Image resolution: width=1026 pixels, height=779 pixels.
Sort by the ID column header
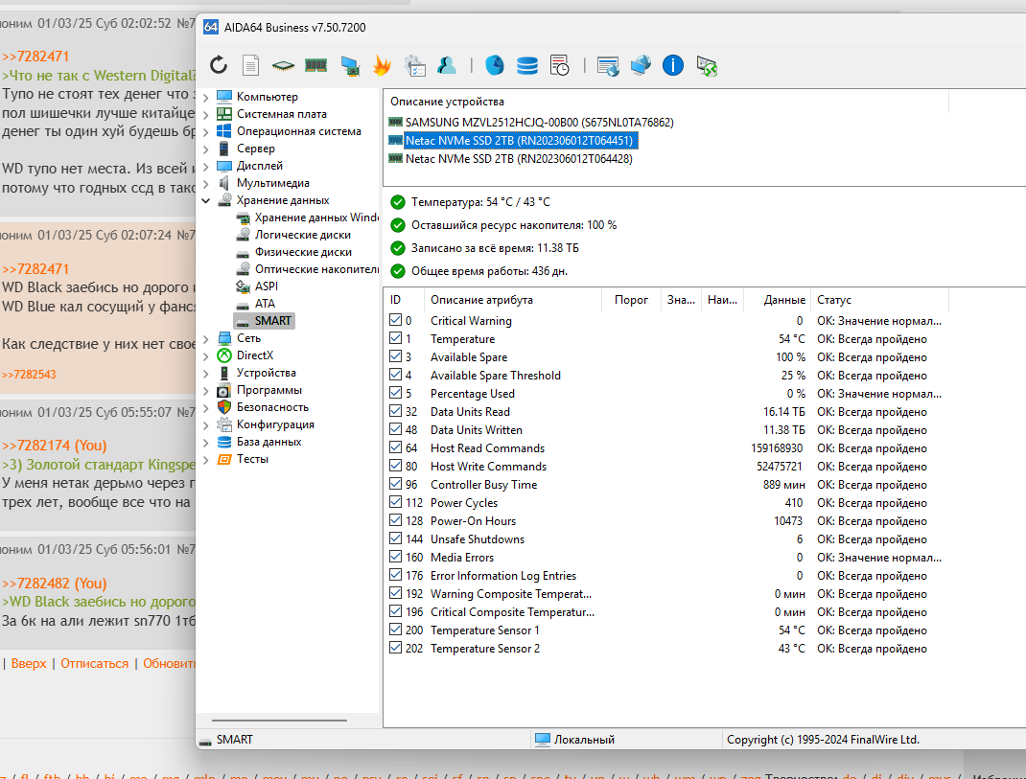[403, 300]
